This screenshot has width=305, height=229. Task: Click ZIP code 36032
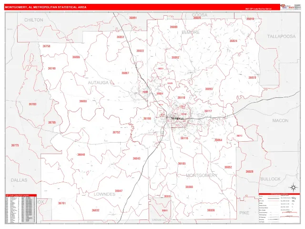pos(95,210)
